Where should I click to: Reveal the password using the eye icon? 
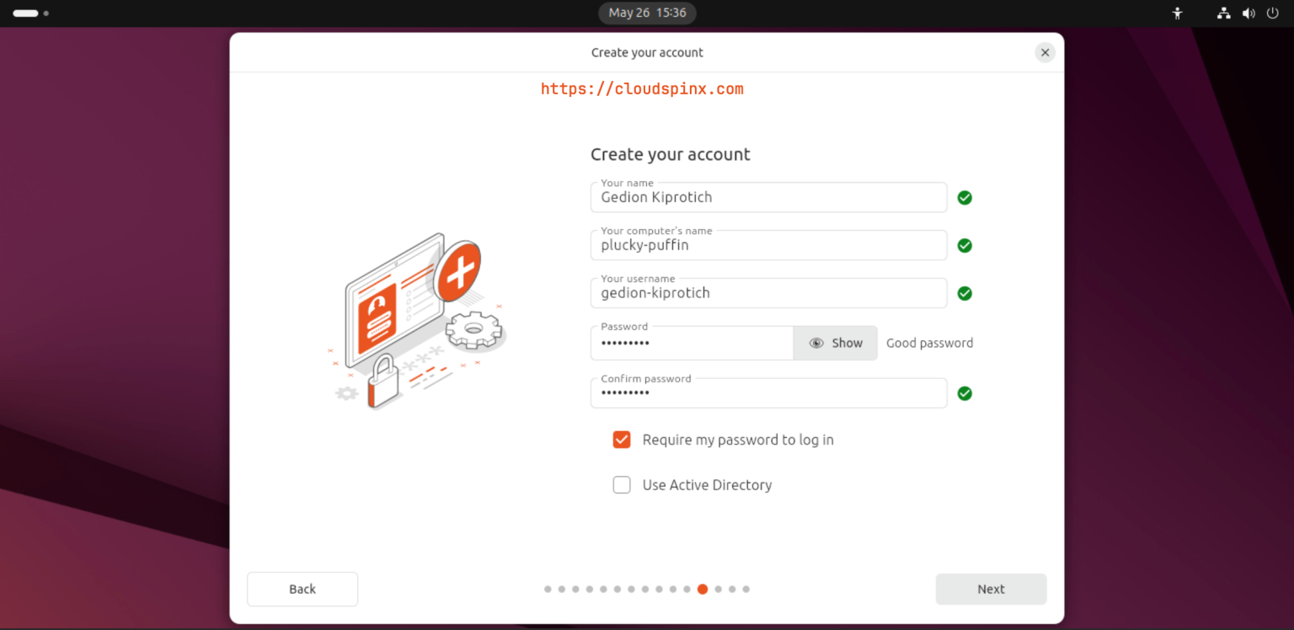click(816, 343)
